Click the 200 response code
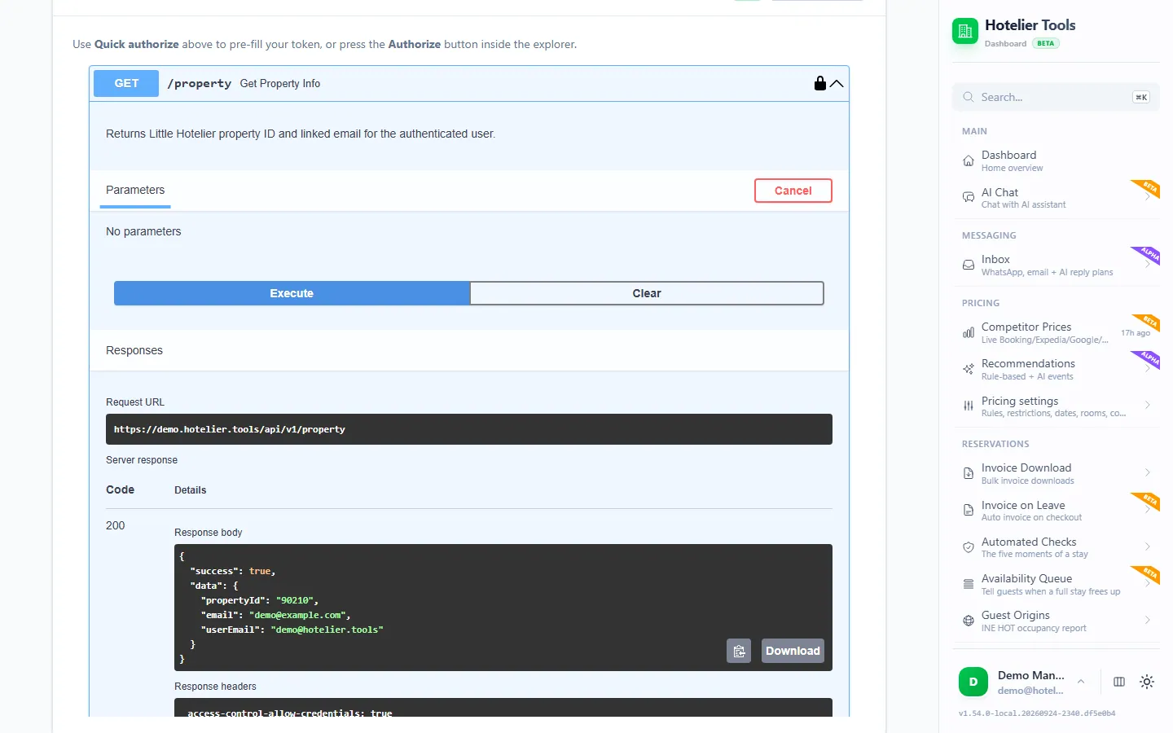This screenshot has height=733, width=1173. click(116, 525)
